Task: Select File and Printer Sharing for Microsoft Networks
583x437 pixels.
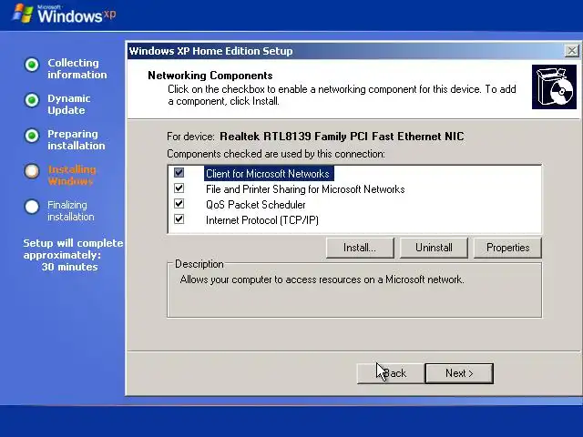Action: (305, 189)
